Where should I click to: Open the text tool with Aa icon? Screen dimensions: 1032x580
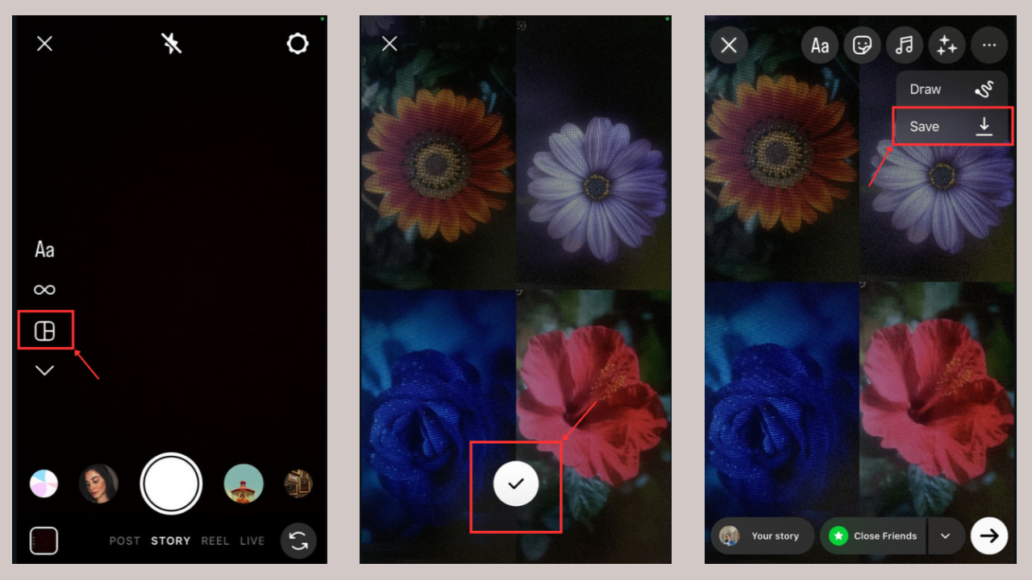44,249
